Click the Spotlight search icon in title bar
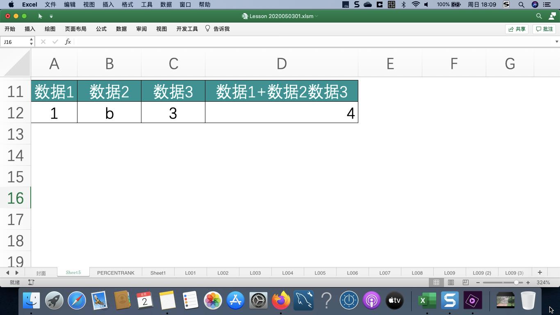 (521, 5)
